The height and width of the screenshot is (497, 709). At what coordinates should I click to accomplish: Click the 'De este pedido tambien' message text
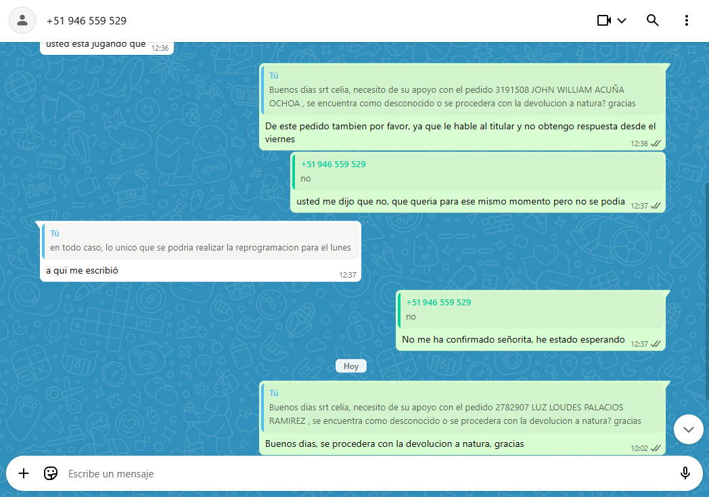coord(460,132)
